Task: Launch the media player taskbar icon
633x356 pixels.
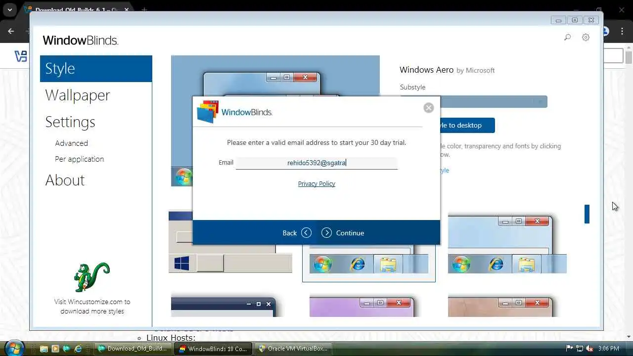Action: (55, 349)
